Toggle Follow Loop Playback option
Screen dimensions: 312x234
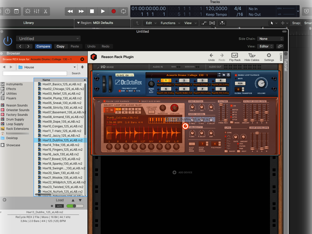click(x=105, y=101)
